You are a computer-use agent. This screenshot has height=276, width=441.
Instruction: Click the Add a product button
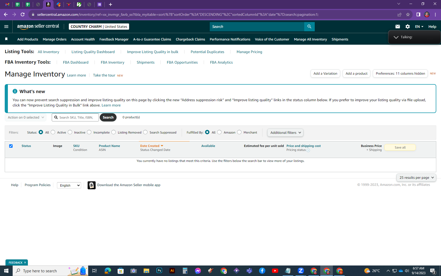(356, 74)
